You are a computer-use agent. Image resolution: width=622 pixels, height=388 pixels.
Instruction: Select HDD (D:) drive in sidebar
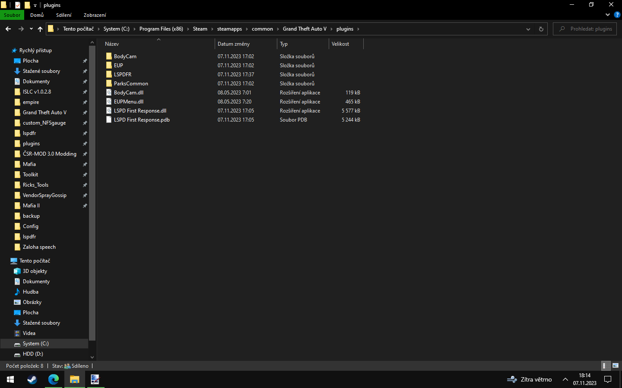pyautogui.click(x=33, y=354)
